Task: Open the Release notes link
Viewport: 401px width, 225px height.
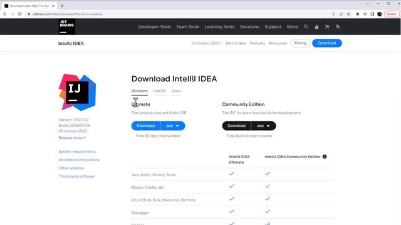Action: tap(72, 137)
